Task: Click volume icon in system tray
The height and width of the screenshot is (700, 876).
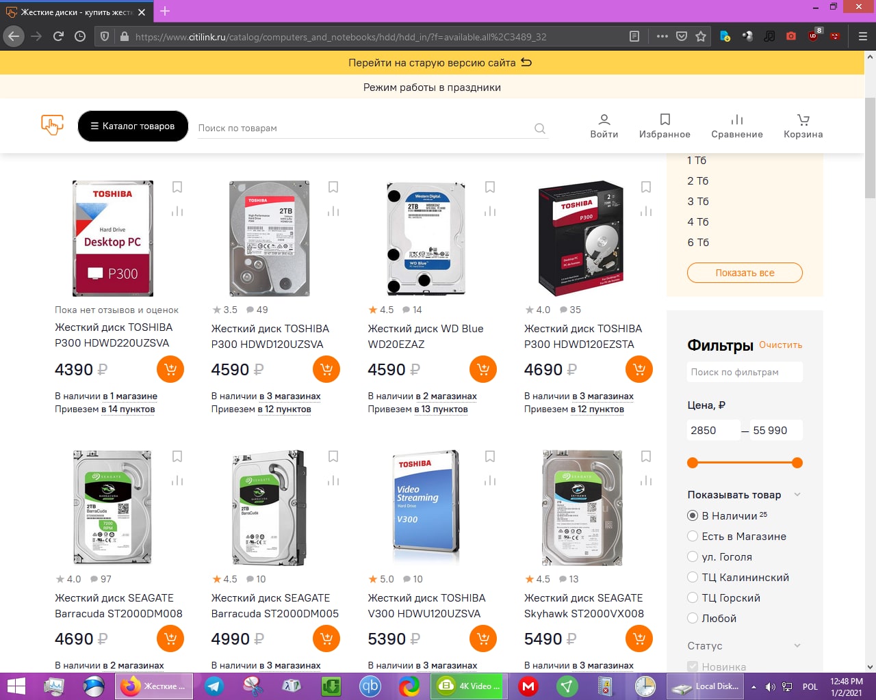Action: tap(770, 686)
